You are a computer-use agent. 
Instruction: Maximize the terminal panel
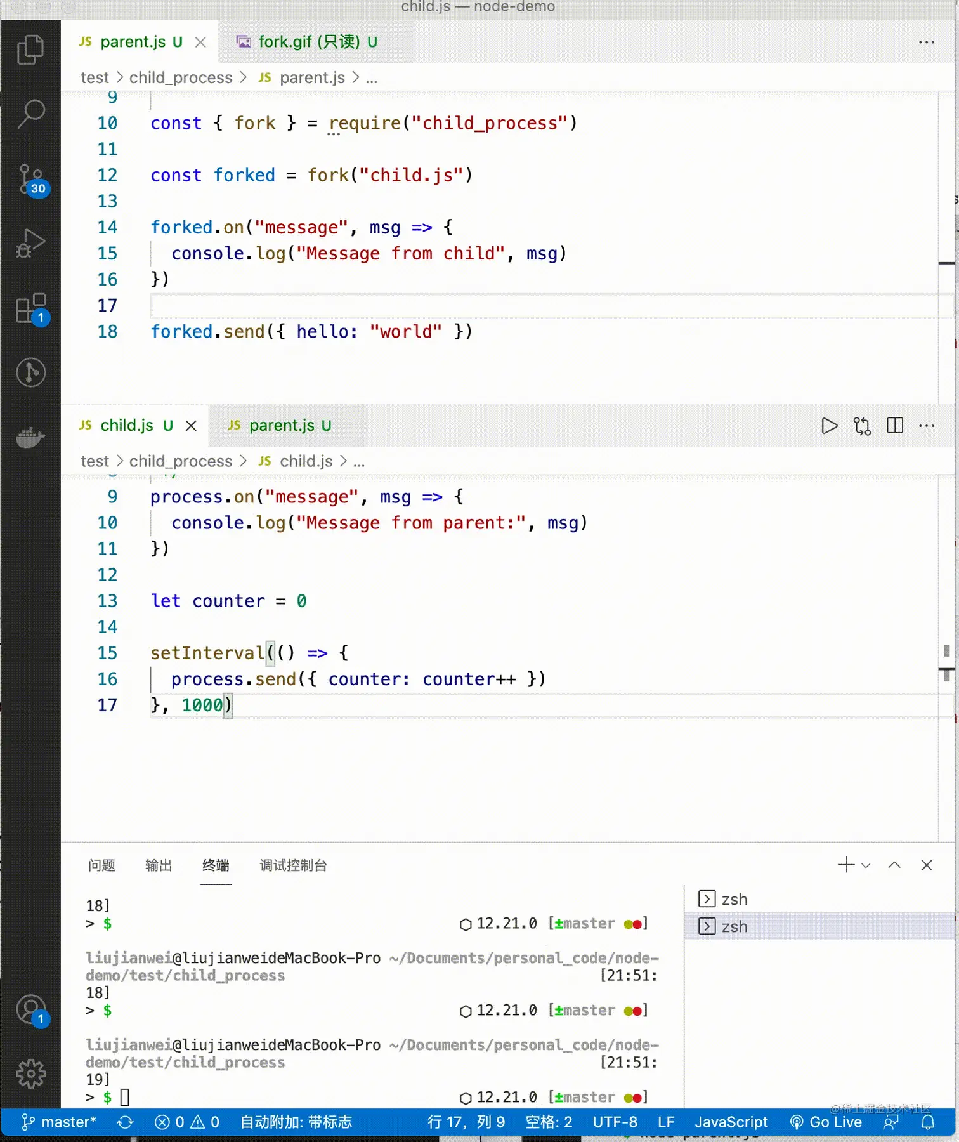click(894, 865)
